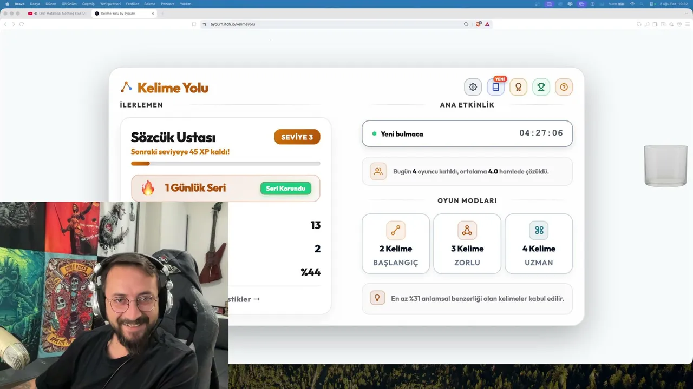Choose the 3 Kelime Zorlu mode

467,244
